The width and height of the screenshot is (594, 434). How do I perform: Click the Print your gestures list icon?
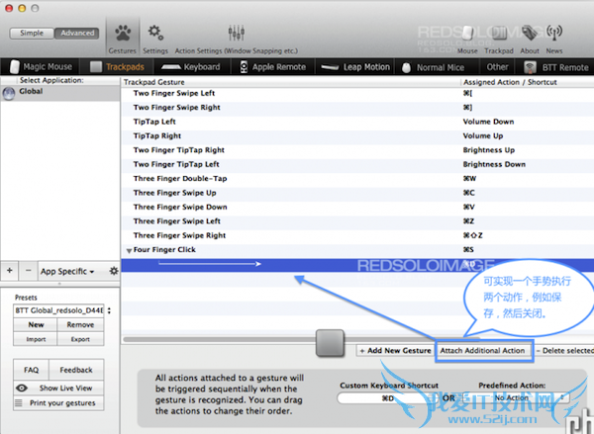pyautogui.click(x=19, y=402)
